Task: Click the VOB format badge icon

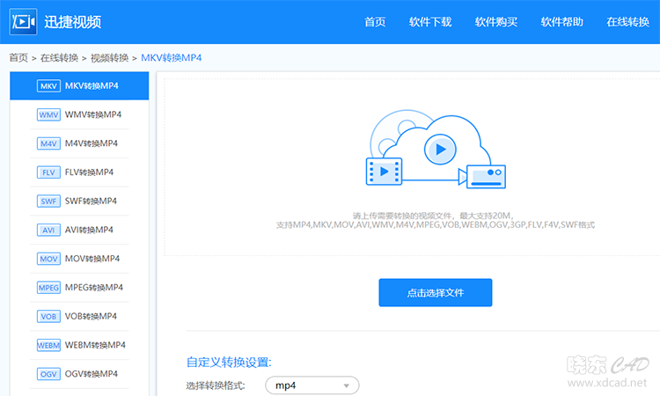Action: tap(48, 317)
